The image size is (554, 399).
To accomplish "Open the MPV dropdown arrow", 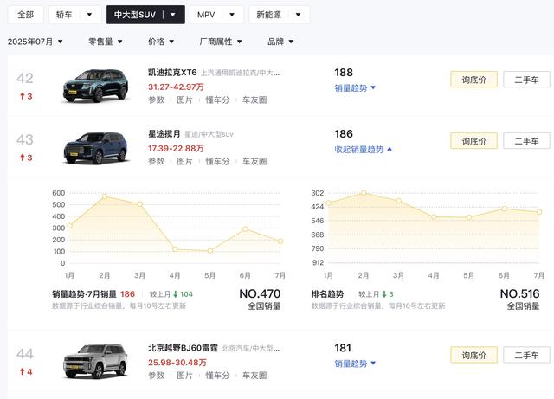I will tap(232, 15).
